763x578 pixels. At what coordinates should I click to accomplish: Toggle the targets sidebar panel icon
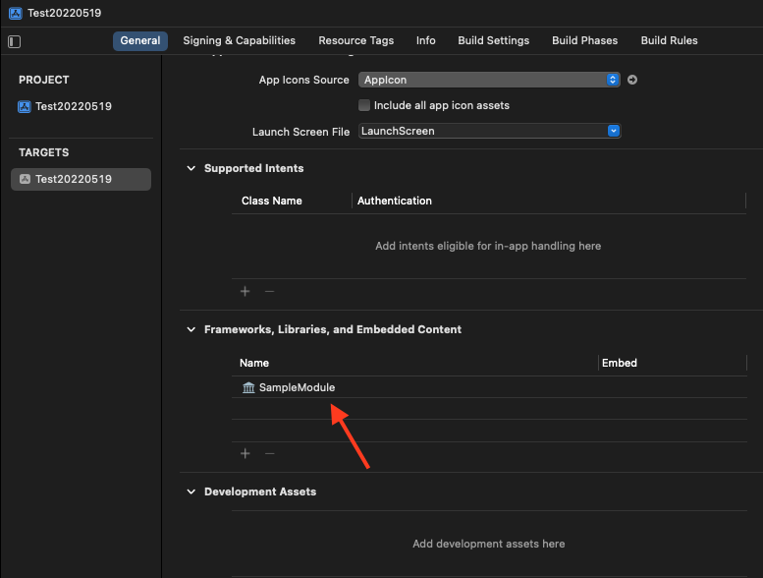tap(14, 41)
